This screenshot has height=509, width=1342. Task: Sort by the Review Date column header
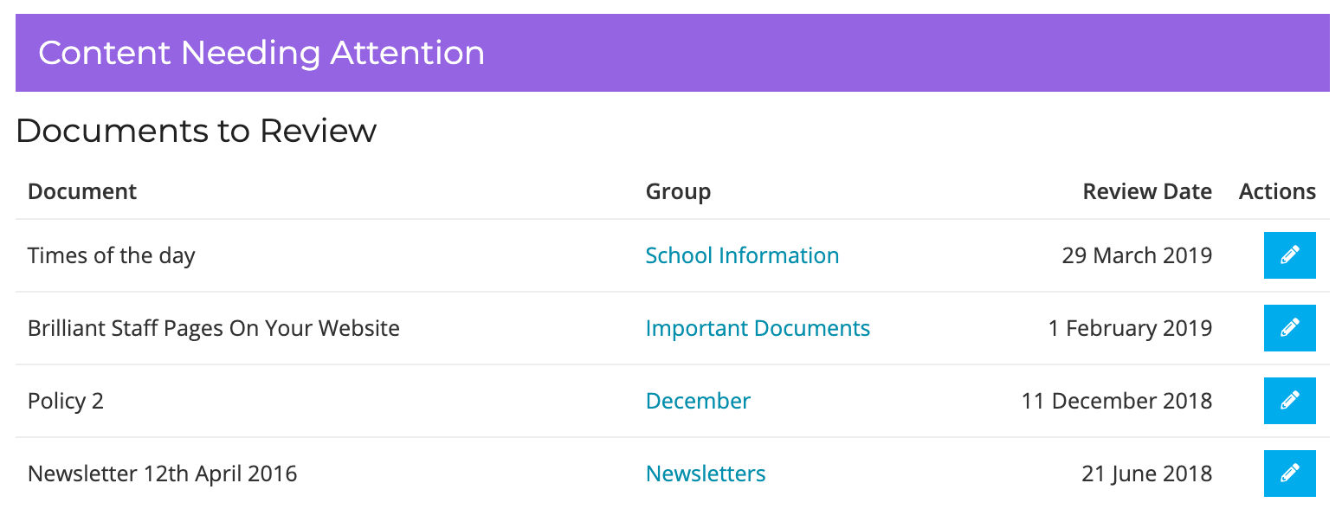[x=1147, y=191]
